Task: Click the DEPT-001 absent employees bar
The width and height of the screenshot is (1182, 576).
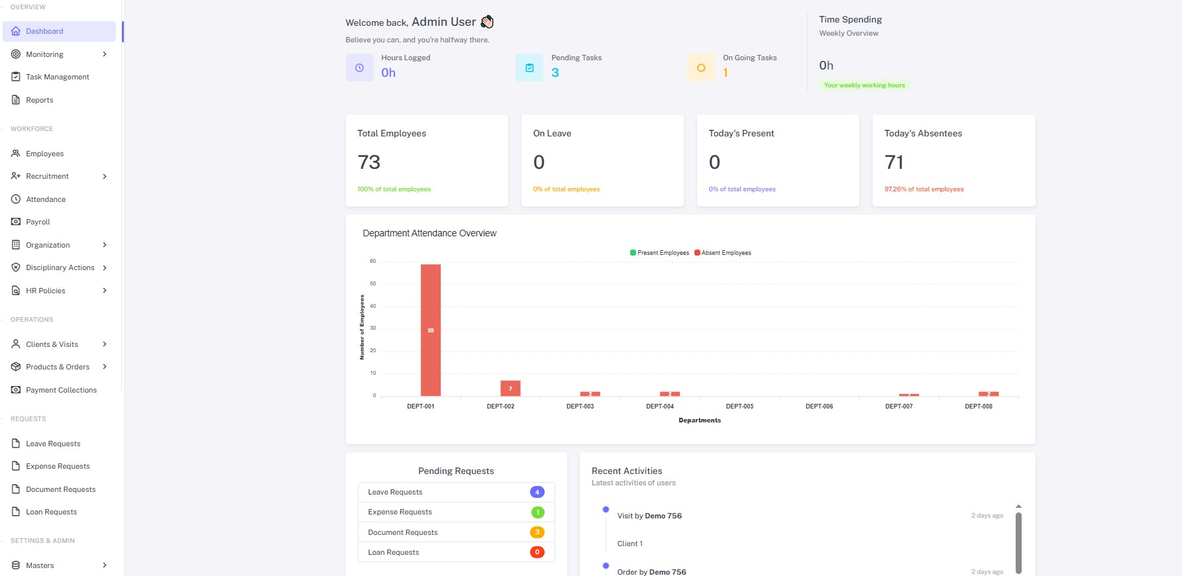Action: tap(431, 330)
